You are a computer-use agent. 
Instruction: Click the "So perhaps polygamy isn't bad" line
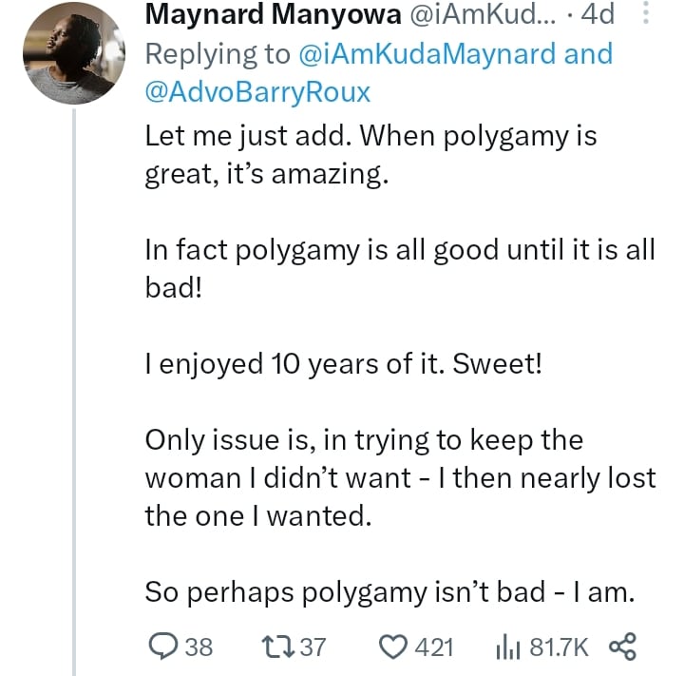coord(389,591)
